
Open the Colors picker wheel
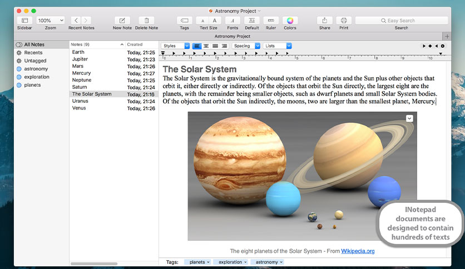pos(290,21)
